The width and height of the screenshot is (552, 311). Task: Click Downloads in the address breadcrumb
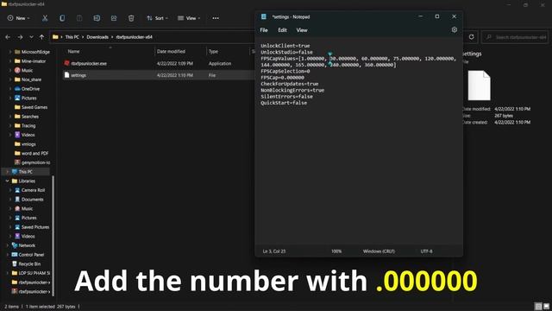coord(97,37)
